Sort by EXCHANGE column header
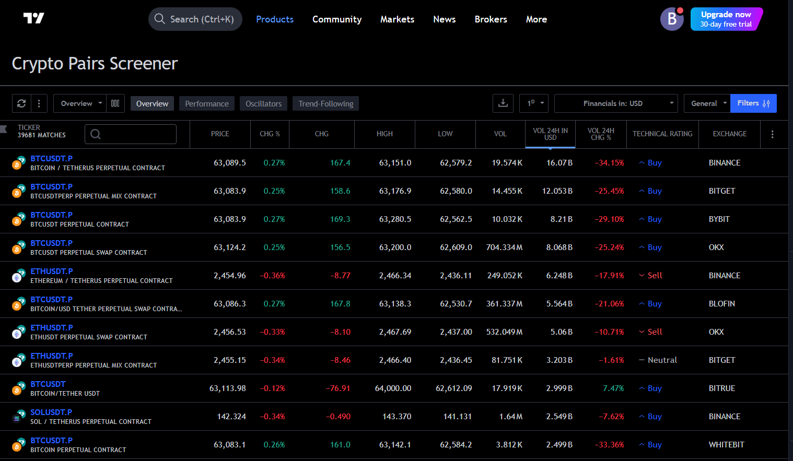Image resolution: width=793 pixels, height=461 pixels. pyautogui.click(x=730, y=134)
